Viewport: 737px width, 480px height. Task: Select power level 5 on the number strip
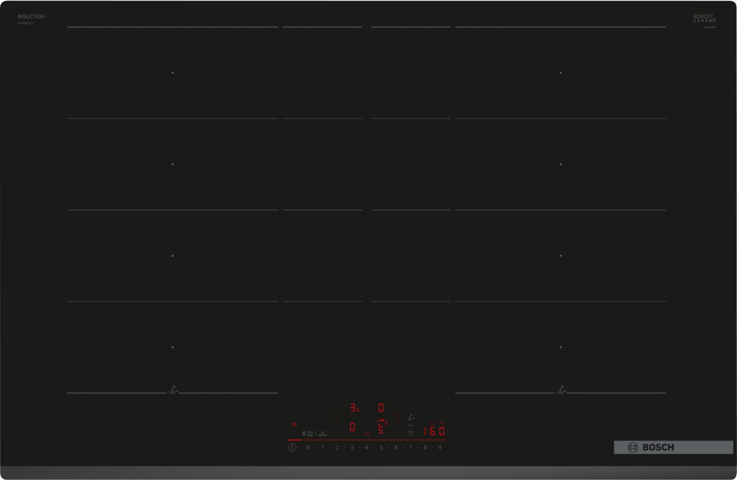(x=381, y=448)
